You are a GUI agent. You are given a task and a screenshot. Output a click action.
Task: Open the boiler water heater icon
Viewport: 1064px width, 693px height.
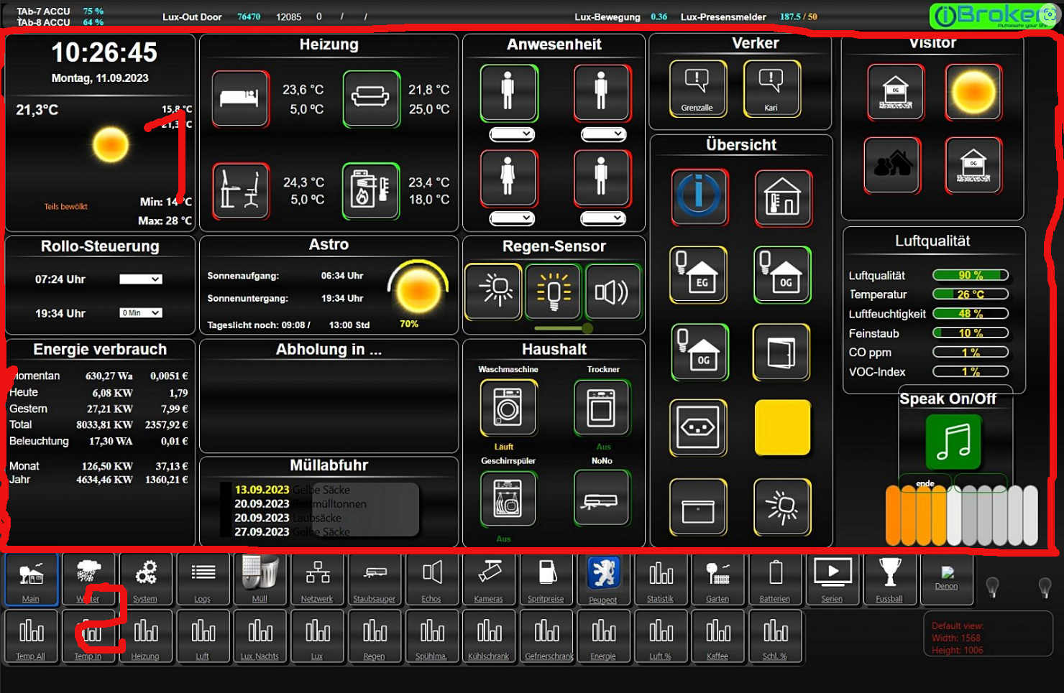point(371,191)
